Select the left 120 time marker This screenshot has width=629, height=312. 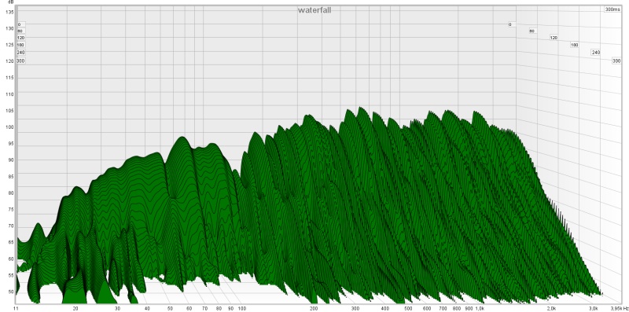[21, 37]
